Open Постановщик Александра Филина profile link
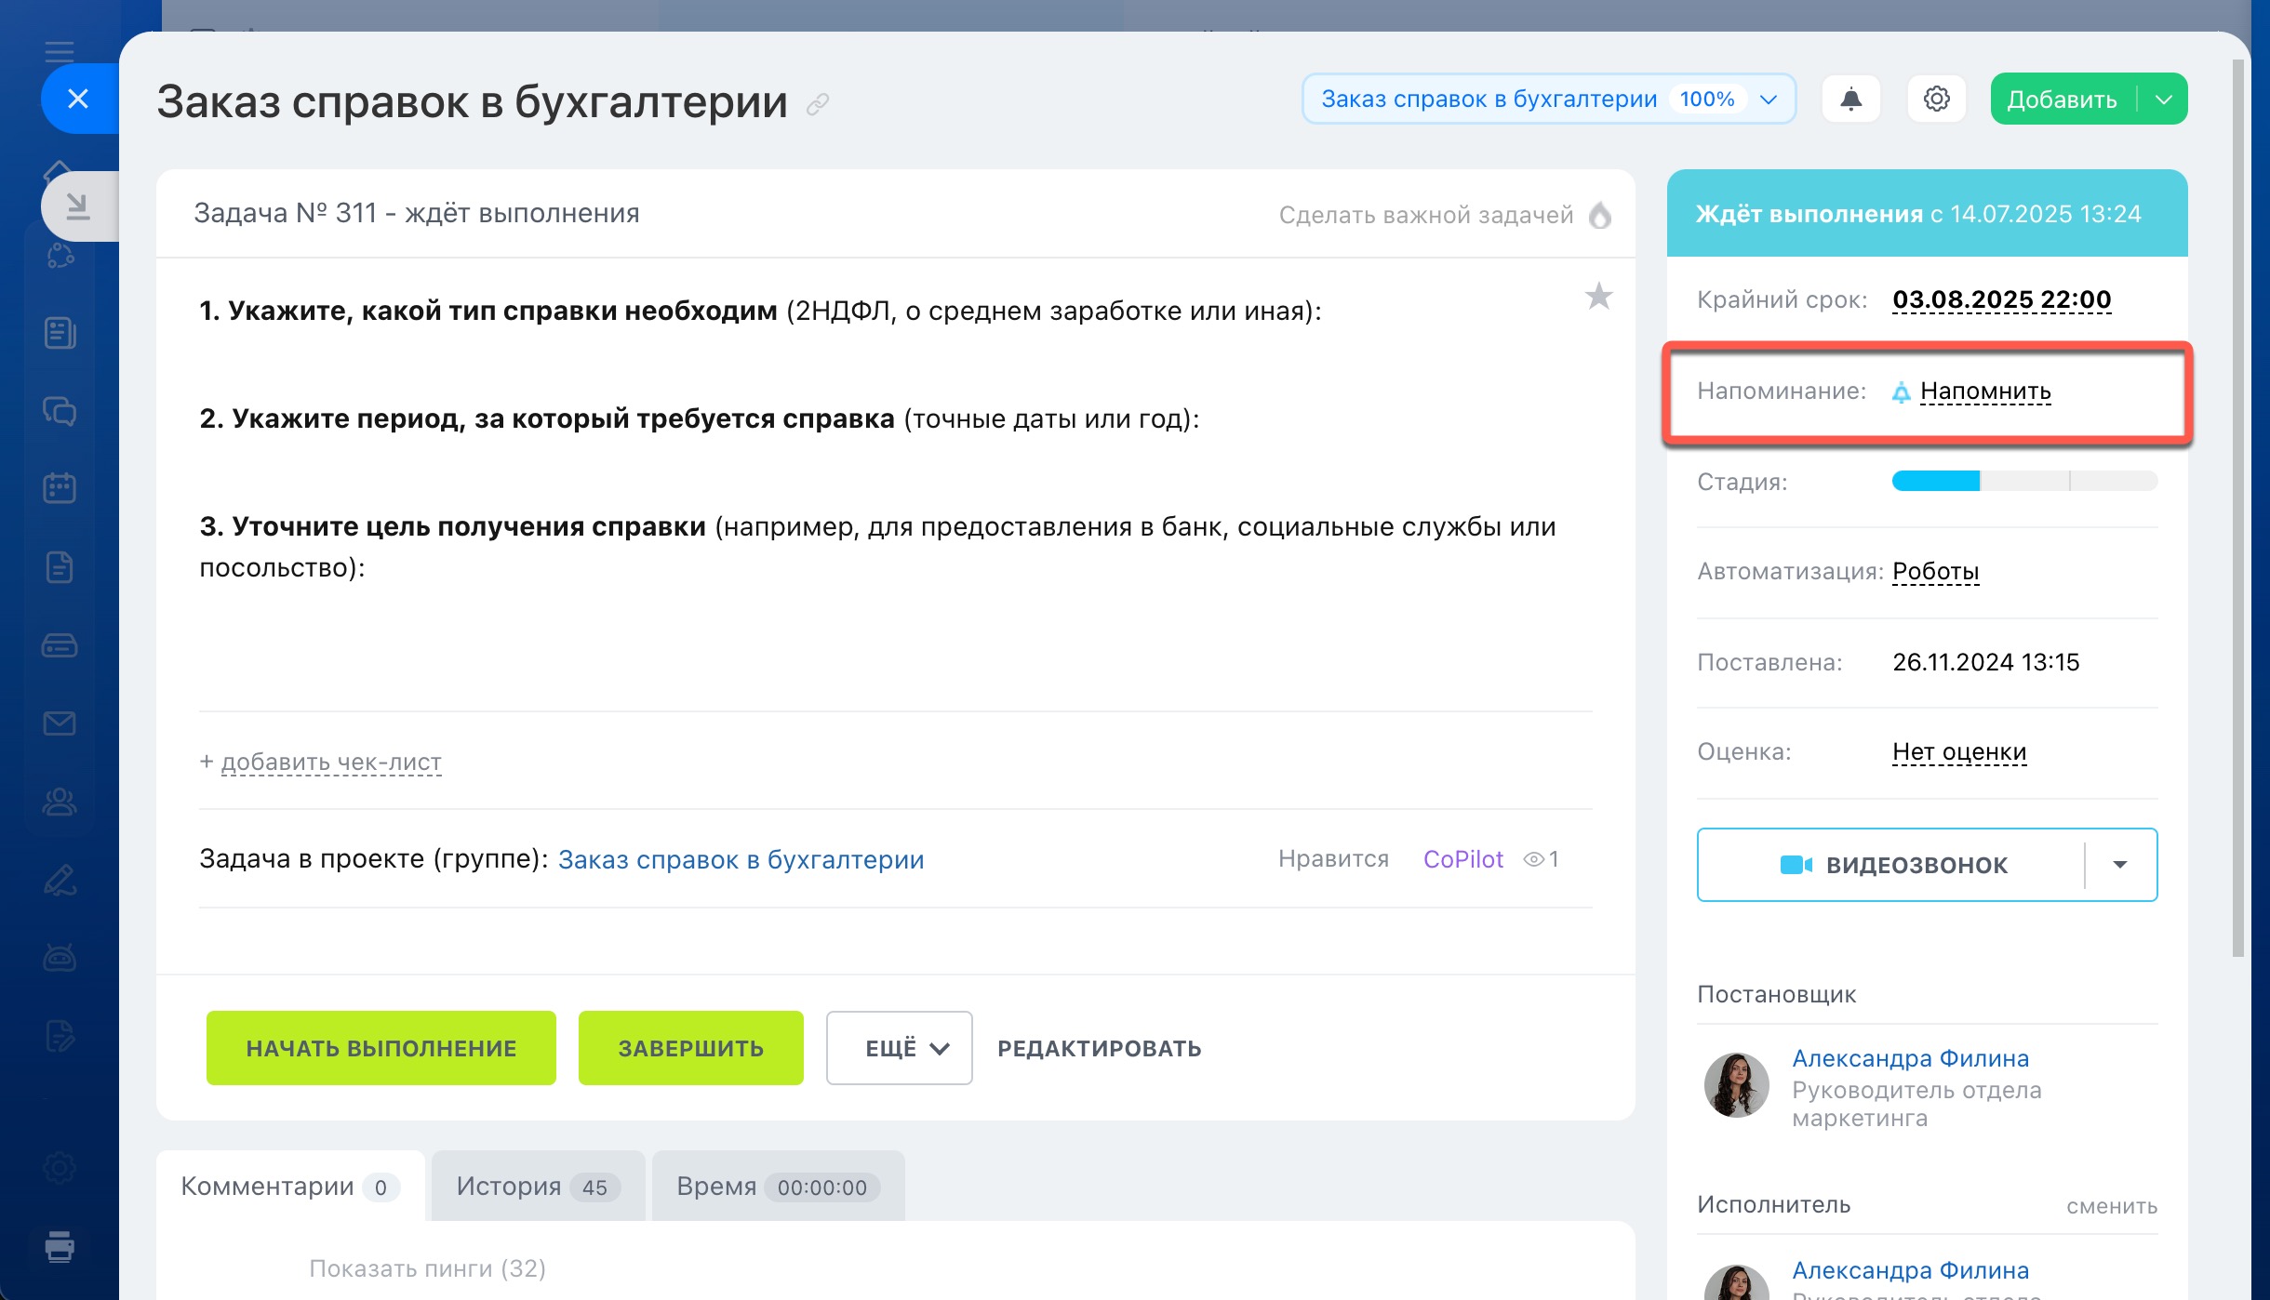This screenshot has height=1300, width=2270. pos(1911,1058)
